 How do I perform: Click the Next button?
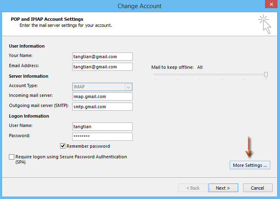coord(223,188)
